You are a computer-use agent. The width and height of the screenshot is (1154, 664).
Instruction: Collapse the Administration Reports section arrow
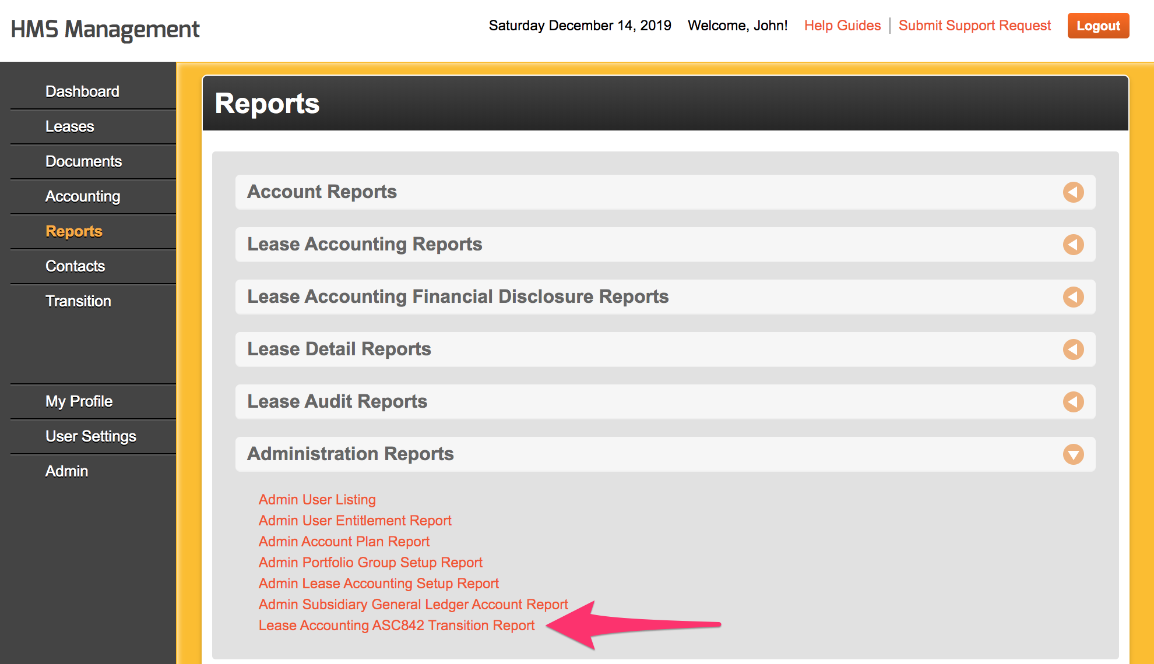[x=1074, y=454]
